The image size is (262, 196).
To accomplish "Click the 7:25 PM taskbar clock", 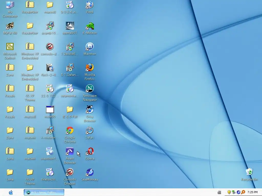I will coord(253,192).
